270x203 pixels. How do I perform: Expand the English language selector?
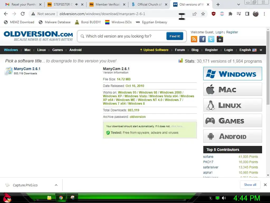[x=248, y=50]
